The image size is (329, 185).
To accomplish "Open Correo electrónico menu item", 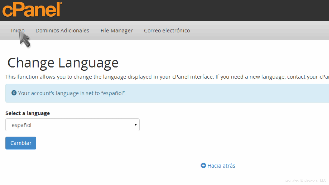I will coord(167,31).
